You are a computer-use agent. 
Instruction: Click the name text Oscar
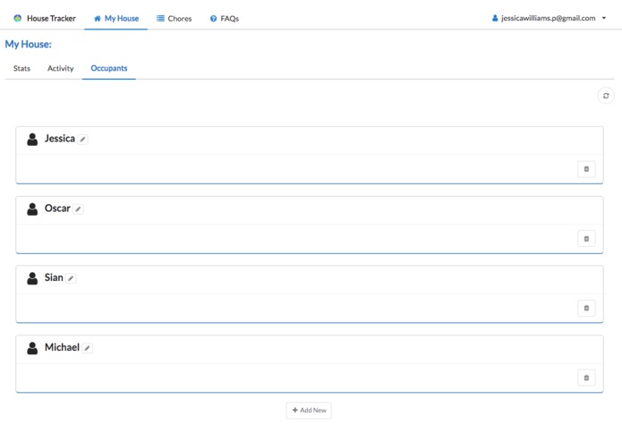coord(57,208)
